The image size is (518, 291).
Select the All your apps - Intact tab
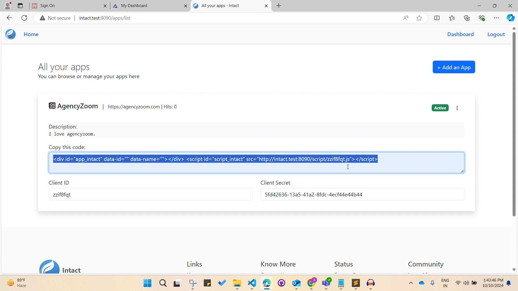coord(231,6)
